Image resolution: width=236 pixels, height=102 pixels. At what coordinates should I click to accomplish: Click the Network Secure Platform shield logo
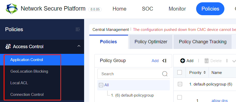pos(12,9)
